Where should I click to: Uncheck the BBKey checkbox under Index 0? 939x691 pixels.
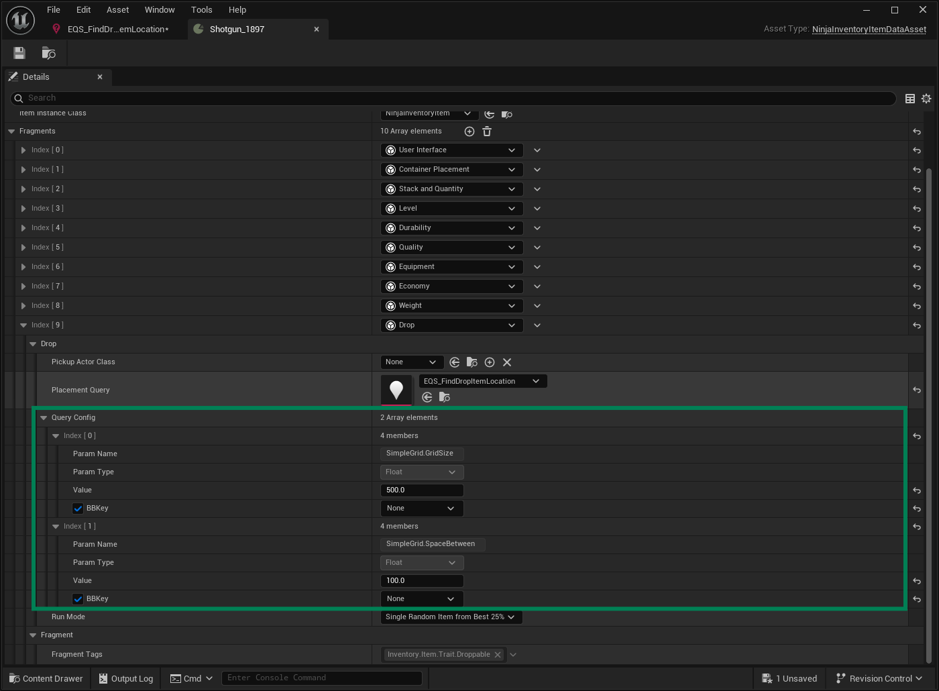tap(78, 509)
